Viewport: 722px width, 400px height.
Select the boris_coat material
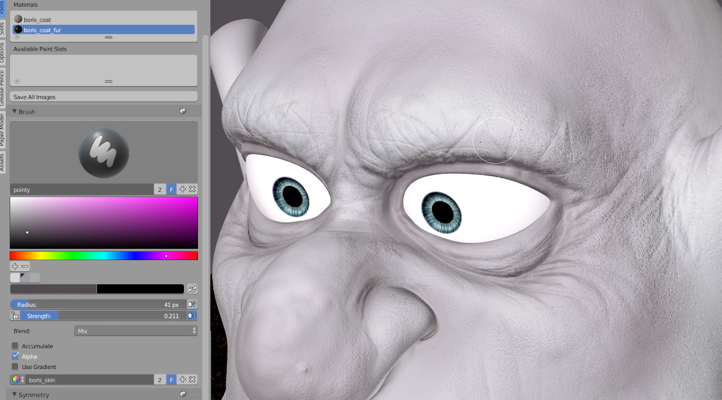click(104, 20)
